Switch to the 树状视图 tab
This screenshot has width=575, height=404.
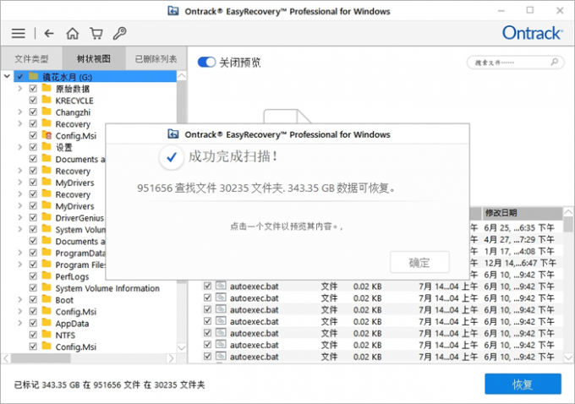pyautogui.click(x=94, y=58)
